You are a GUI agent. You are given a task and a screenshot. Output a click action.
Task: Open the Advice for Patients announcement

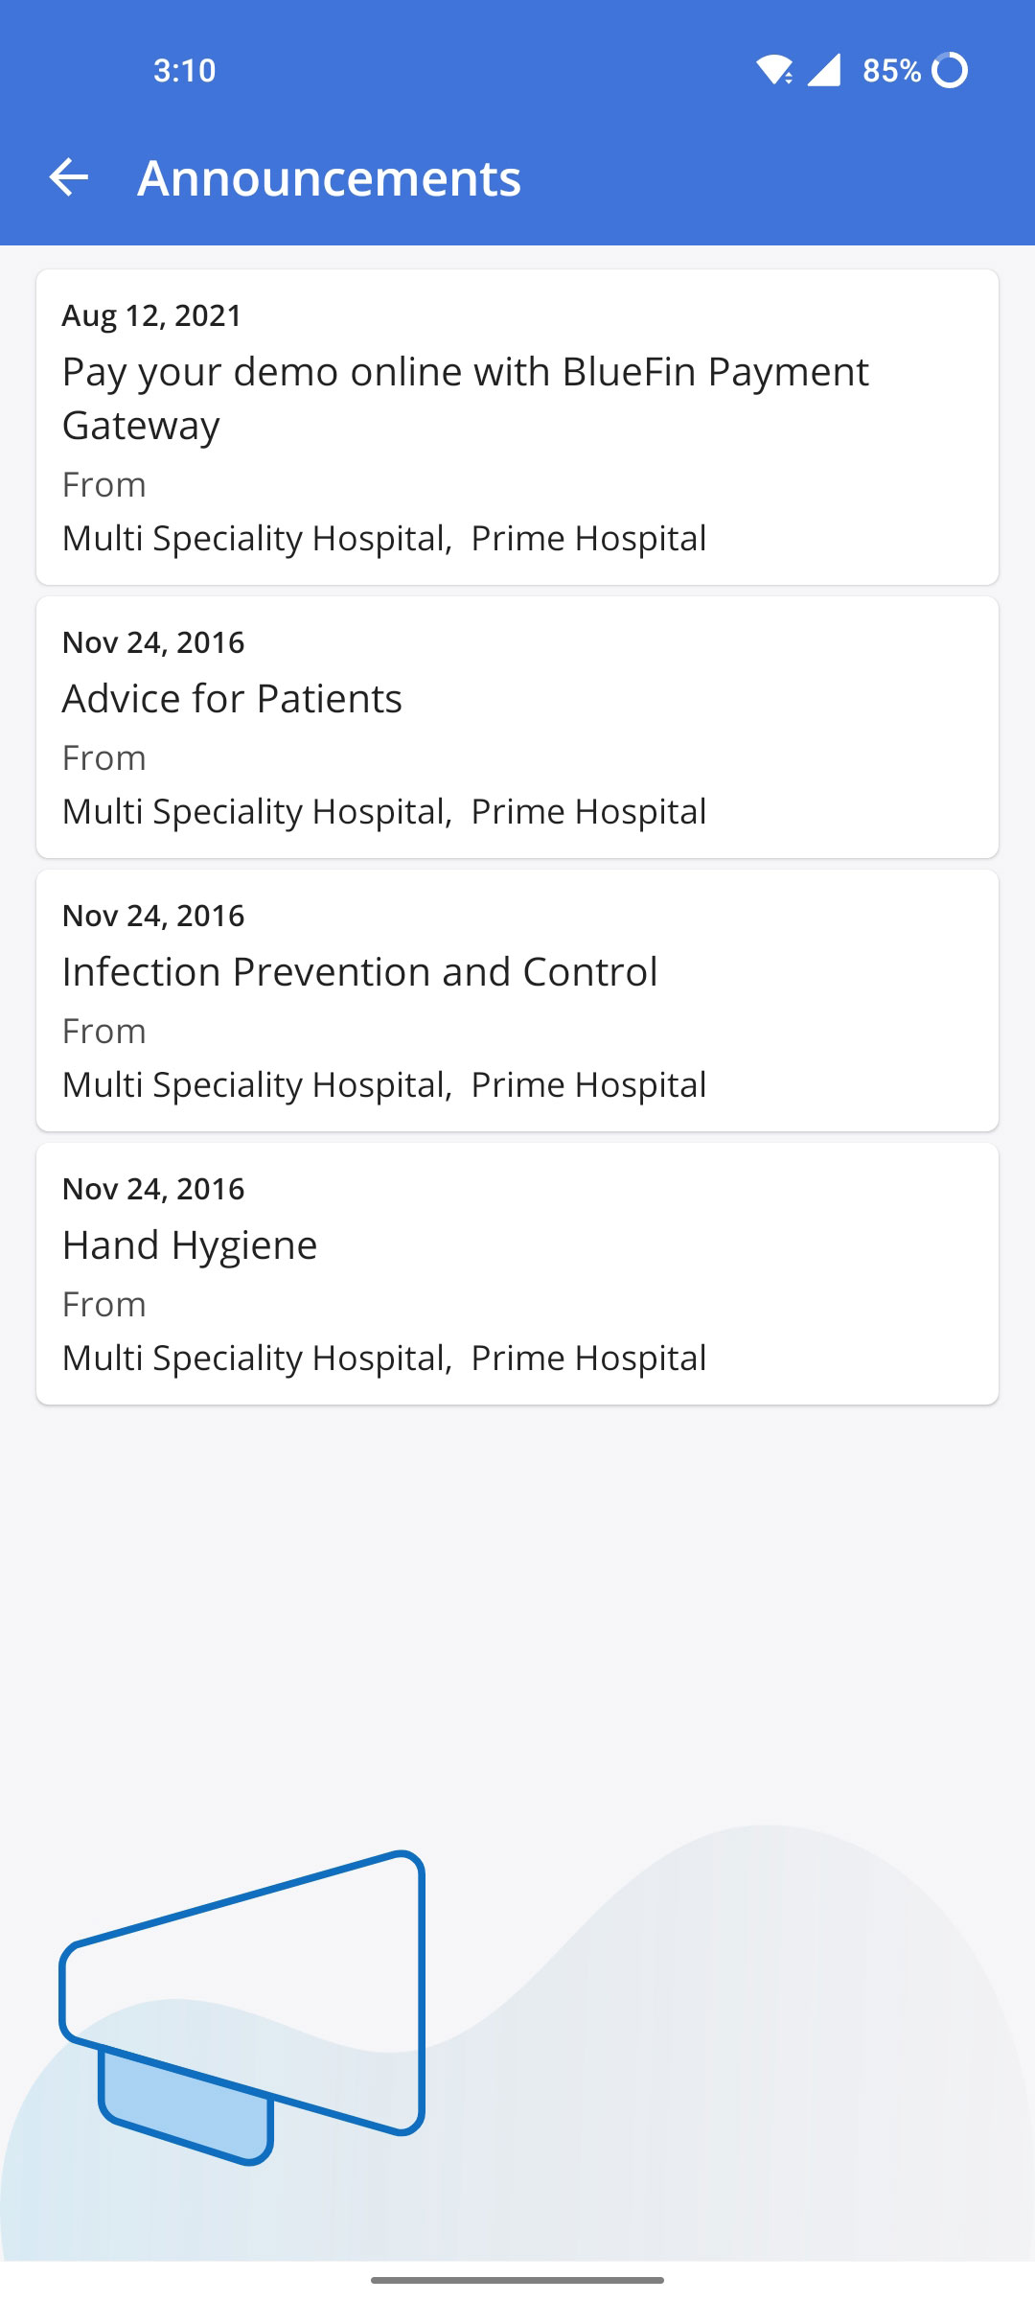pos(232,699)
